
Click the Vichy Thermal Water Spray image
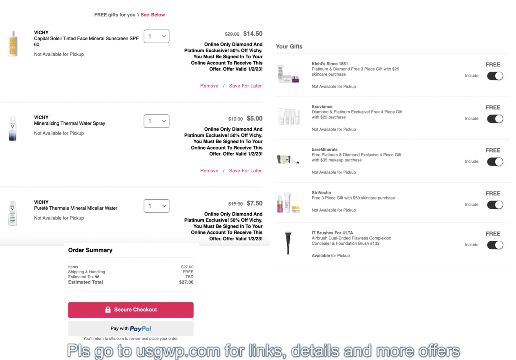click(x=12, y=128)
